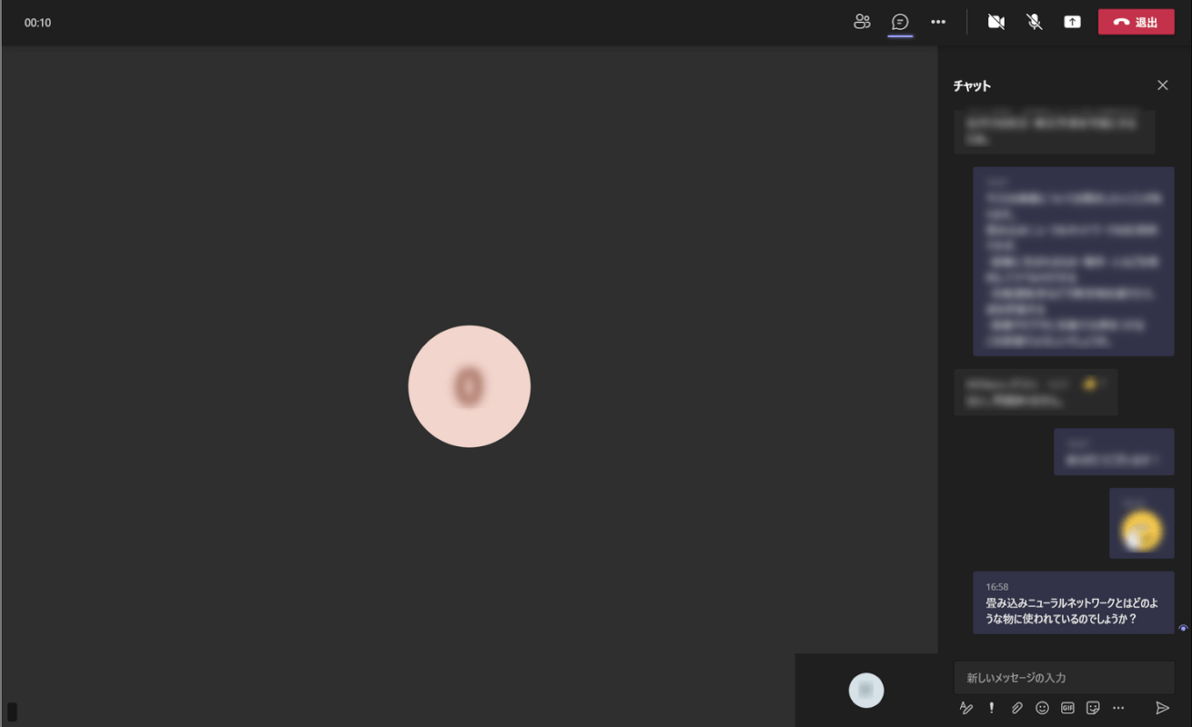
Task: Click the yellow emoji sticker message
Action: point(1142,523)
